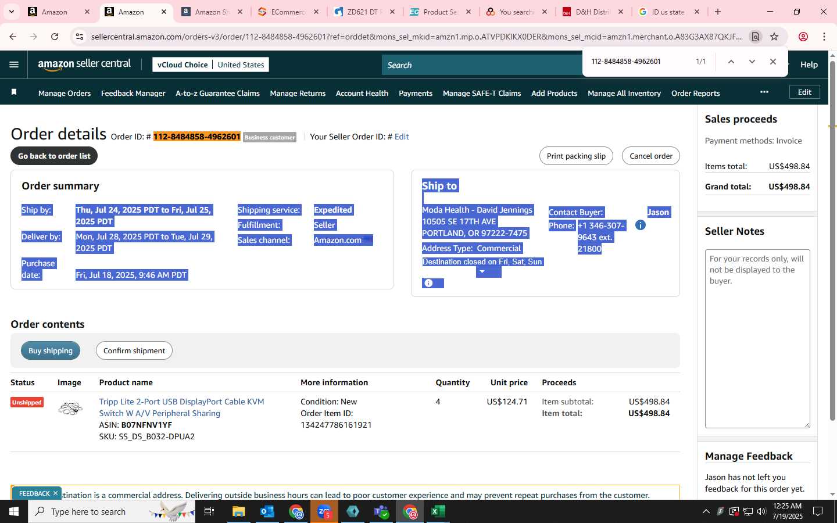Click the Seller Central search field

coord(482,65)
